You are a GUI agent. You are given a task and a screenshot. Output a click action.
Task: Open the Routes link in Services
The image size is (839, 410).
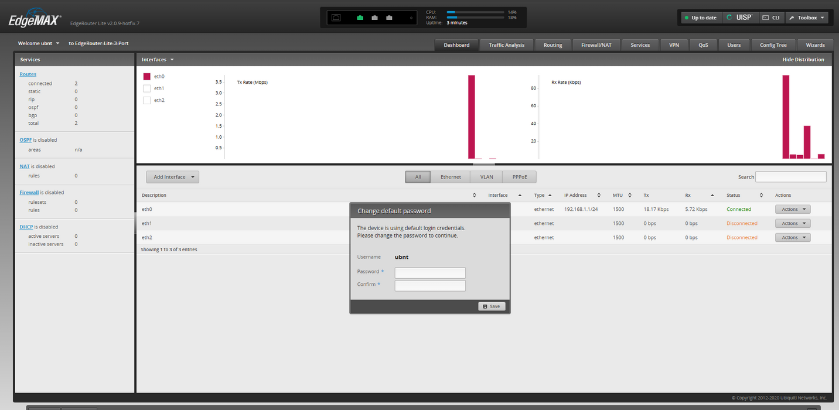[28, 74]
